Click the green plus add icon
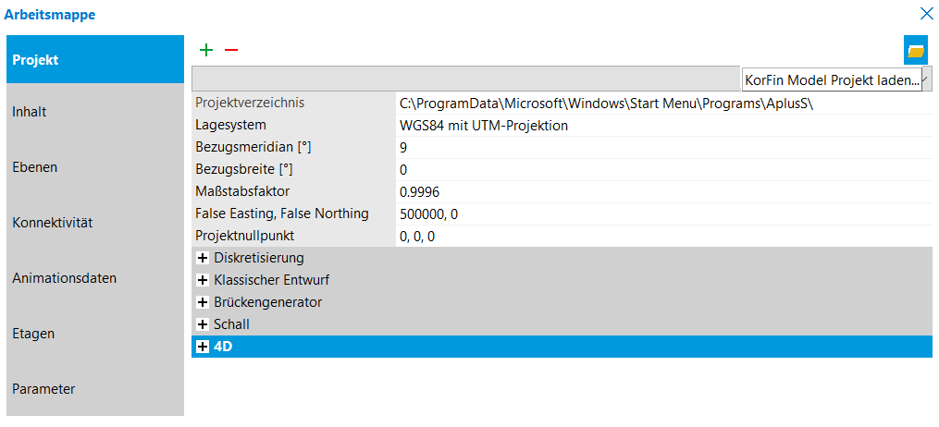The height and width of the screenshot is (427, 939). coord(205,50)
